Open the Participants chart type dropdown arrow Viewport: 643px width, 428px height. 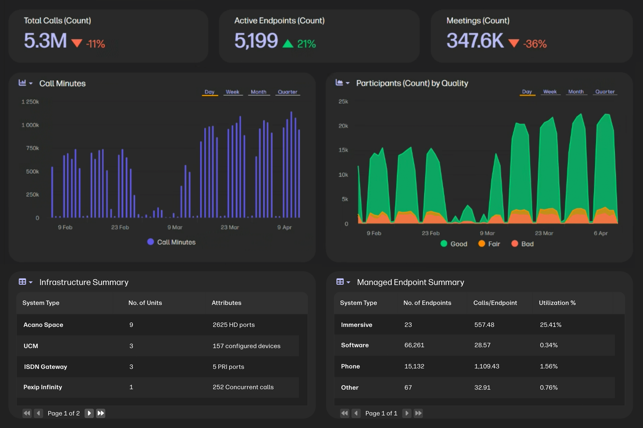point(348,83)
